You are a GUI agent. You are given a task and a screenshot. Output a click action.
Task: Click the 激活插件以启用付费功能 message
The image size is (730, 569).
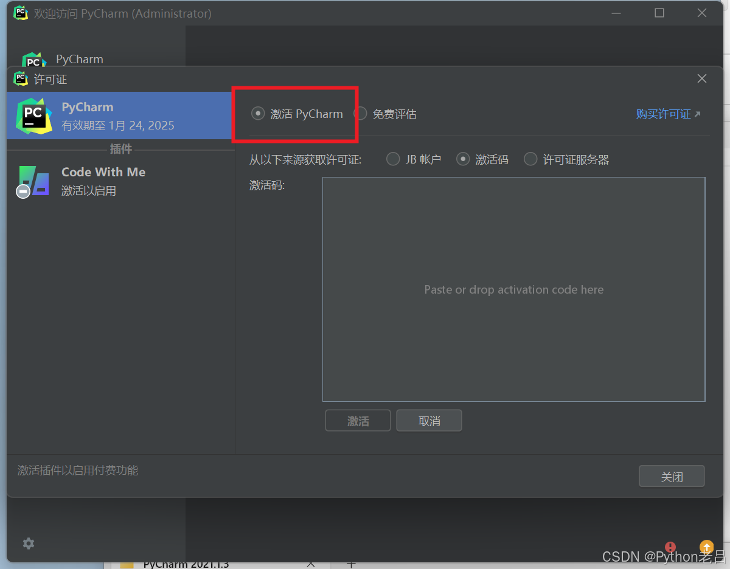click(x=78, y=470)
